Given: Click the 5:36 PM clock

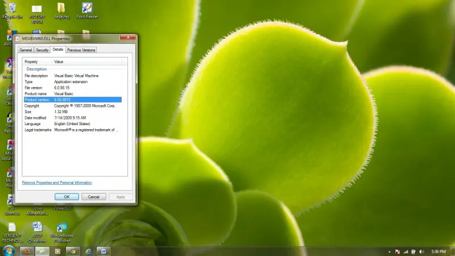Looking at the screenshot, I should (438, 251).
